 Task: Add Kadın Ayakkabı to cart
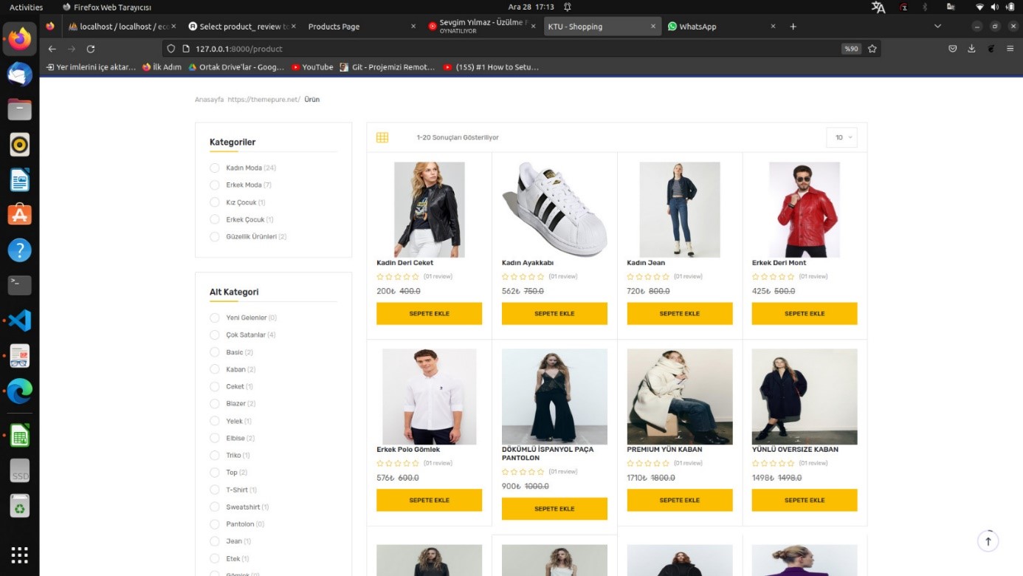pyautogui.click(x=554, y=314)
